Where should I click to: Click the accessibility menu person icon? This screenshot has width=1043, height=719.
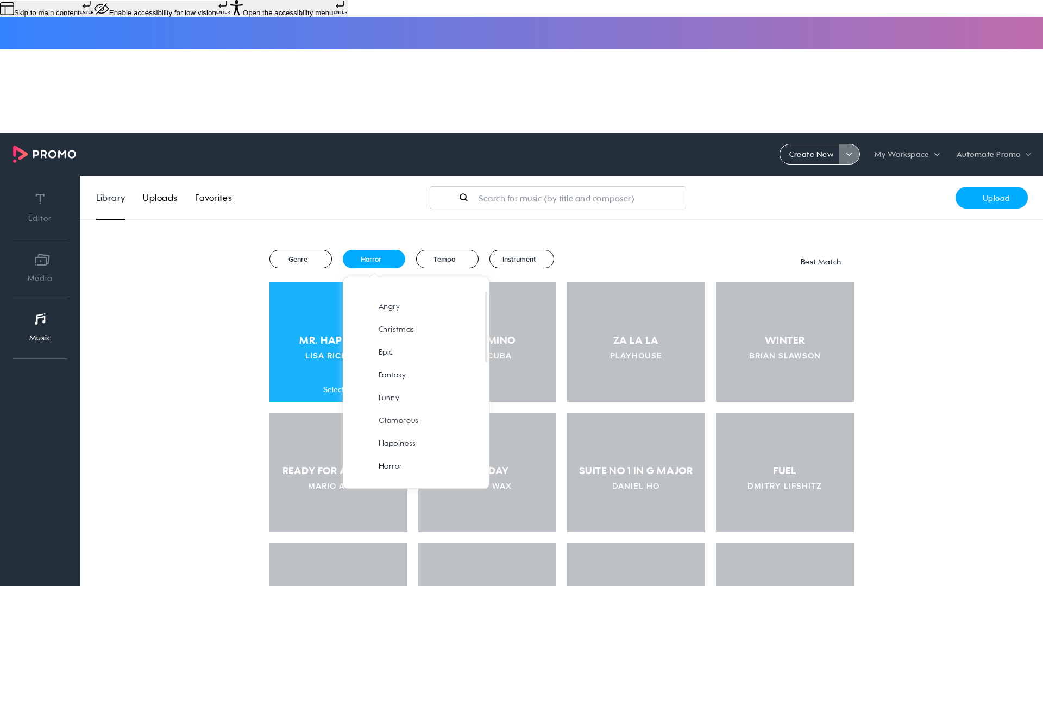236,8
